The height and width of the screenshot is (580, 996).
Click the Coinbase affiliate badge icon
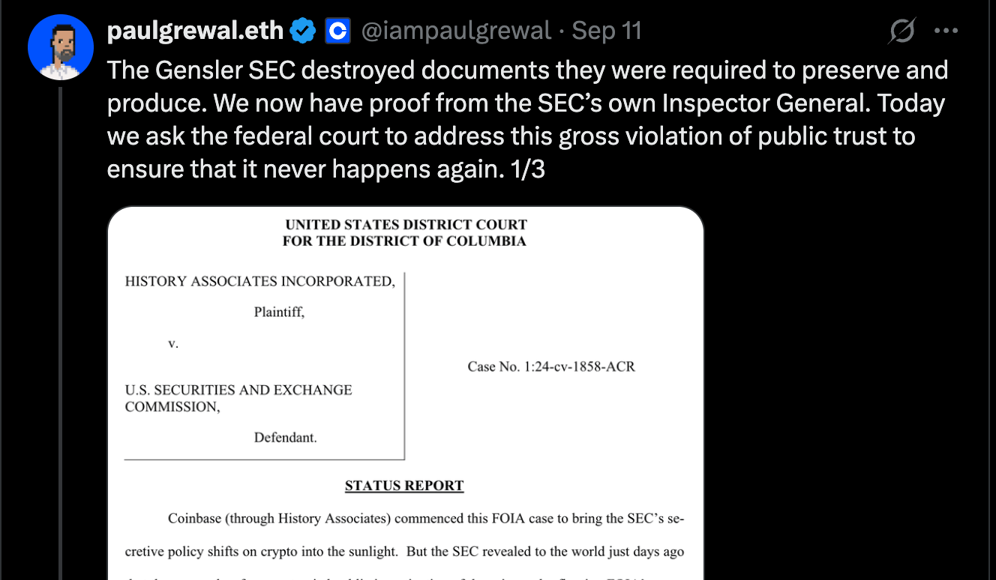tap(337, 31)
